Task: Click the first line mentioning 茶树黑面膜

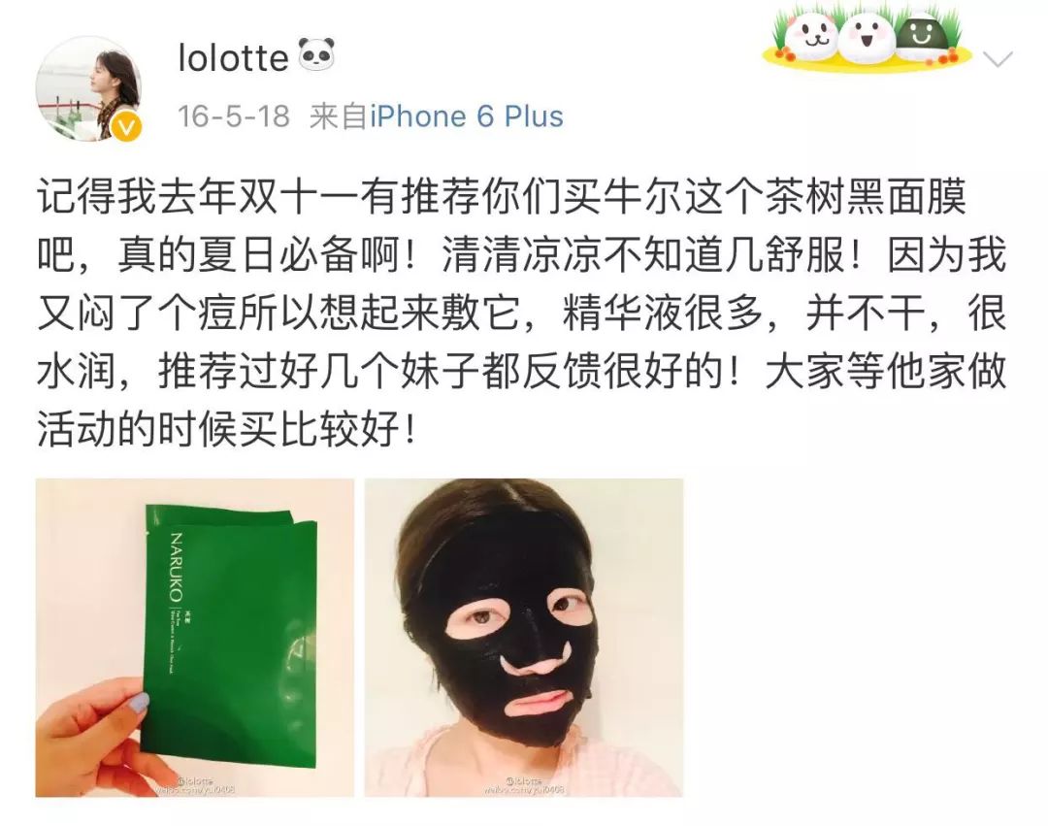Action: 502,198
